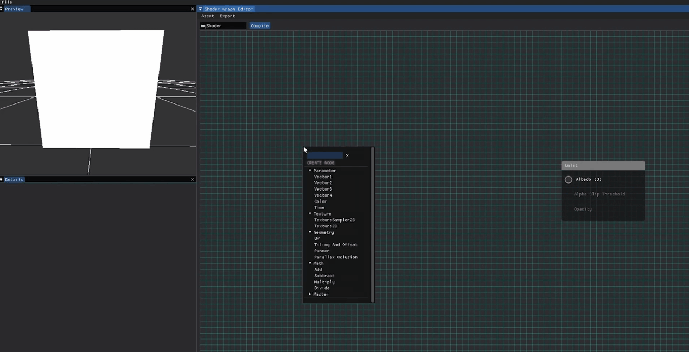
Task: Collapse the Texture category
Action: click(310, 214)
